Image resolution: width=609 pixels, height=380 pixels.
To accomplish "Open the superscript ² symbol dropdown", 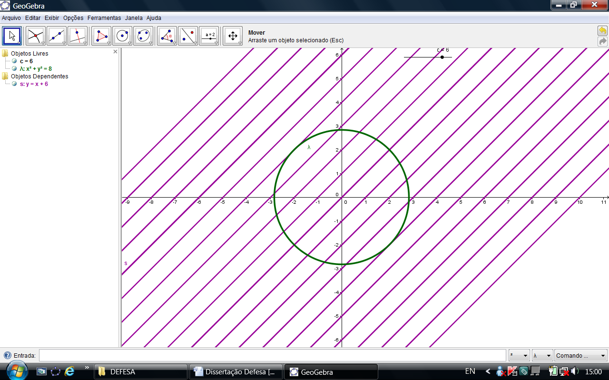I will pyautogui.click(x=519, y=355).
